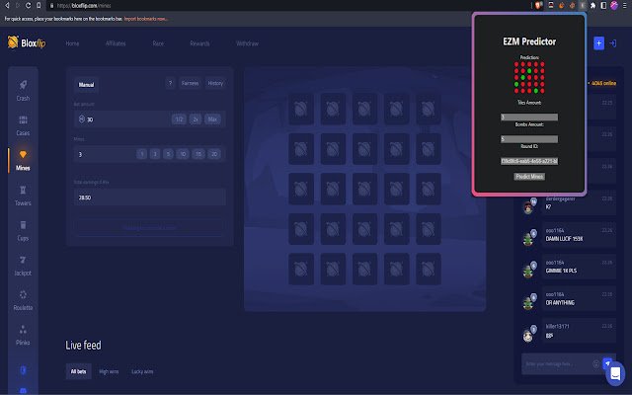Open the emoji picker in chat box
Viewport: 632px width, 395px height.
click(595, 364)
